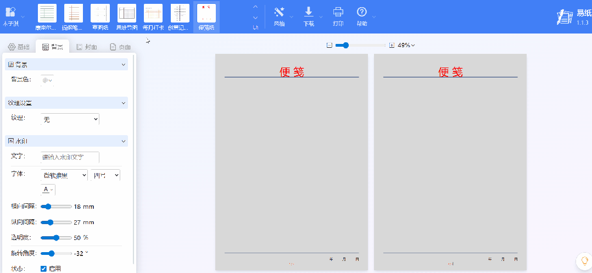
Task: Click the 18 mm horizontal spacing value
Action: pyautogui.click(x=84, y=207)
